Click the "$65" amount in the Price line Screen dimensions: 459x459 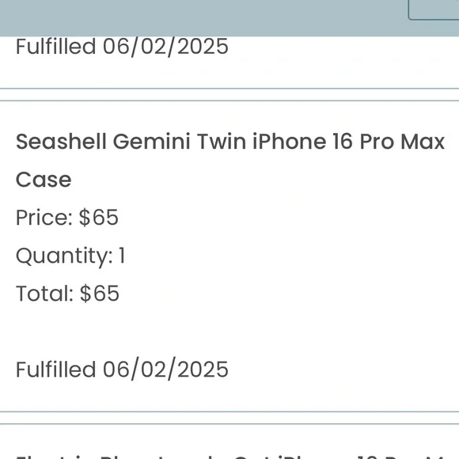tap(99, 218)
